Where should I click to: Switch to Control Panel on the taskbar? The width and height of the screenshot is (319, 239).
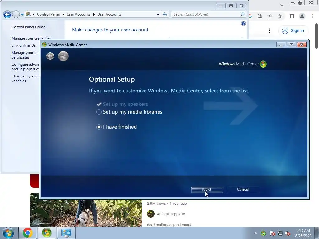point(66,233)
